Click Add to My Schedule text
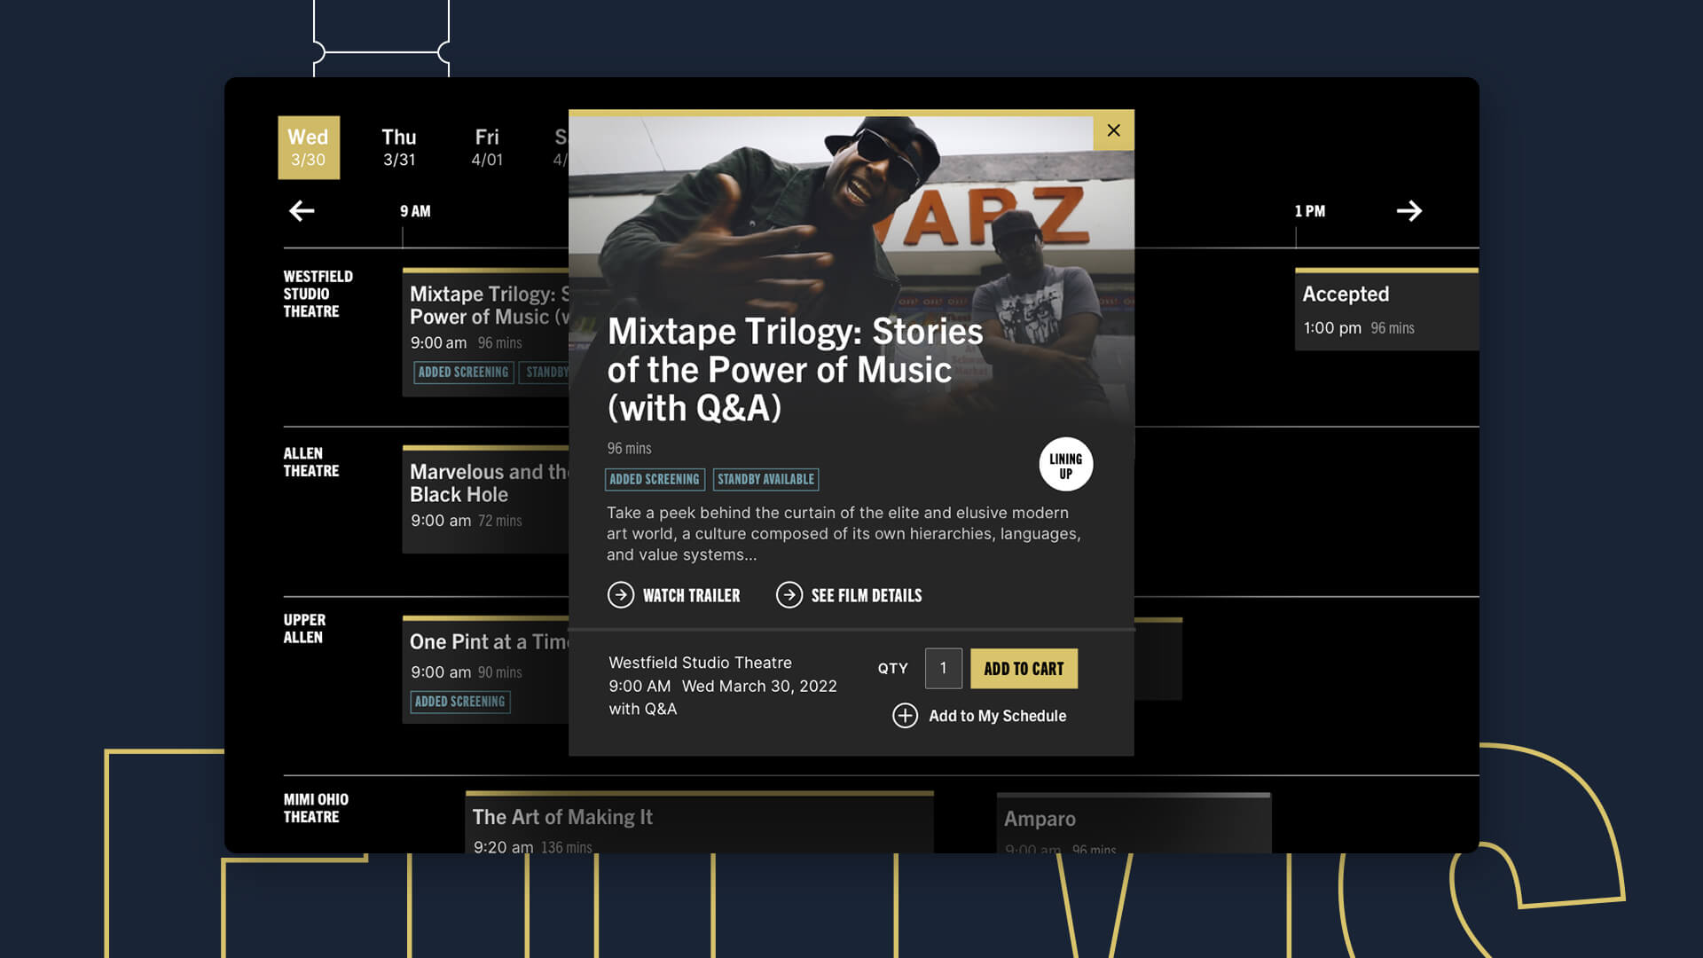Screen dimensions: 1703x958 pyautogui.click(x=997, y=716)
